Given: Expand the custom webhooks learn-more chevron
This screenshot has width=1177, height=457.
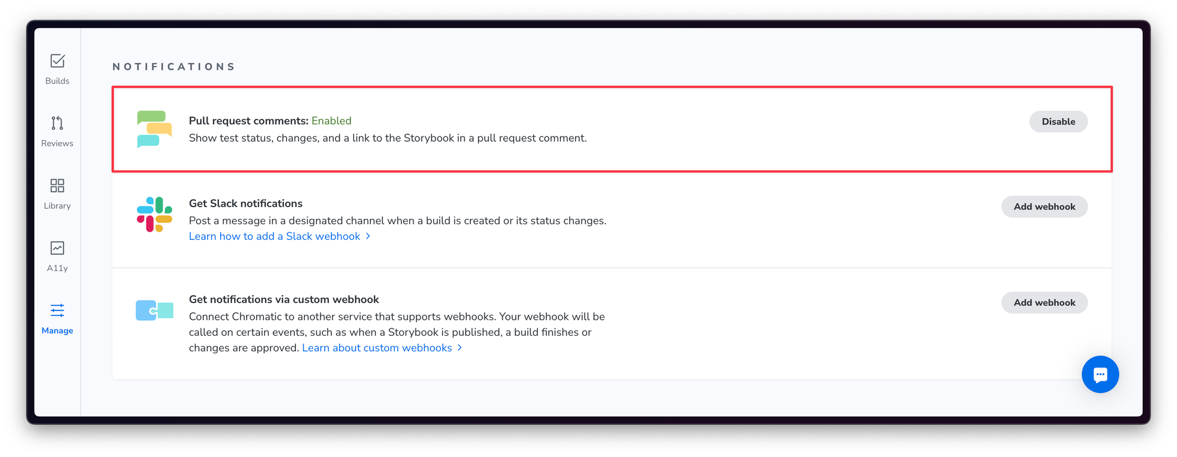Looking at the screenshot, I should [x=460, y=348].
